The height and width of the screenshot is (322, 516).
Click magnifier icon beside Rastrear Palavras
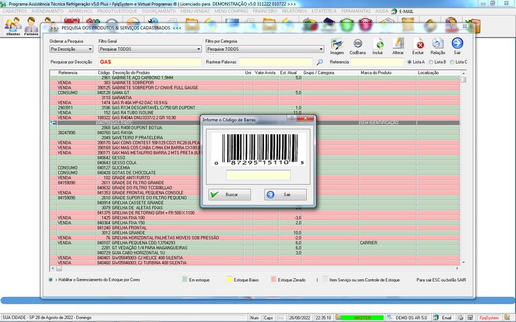pos(319,62)
